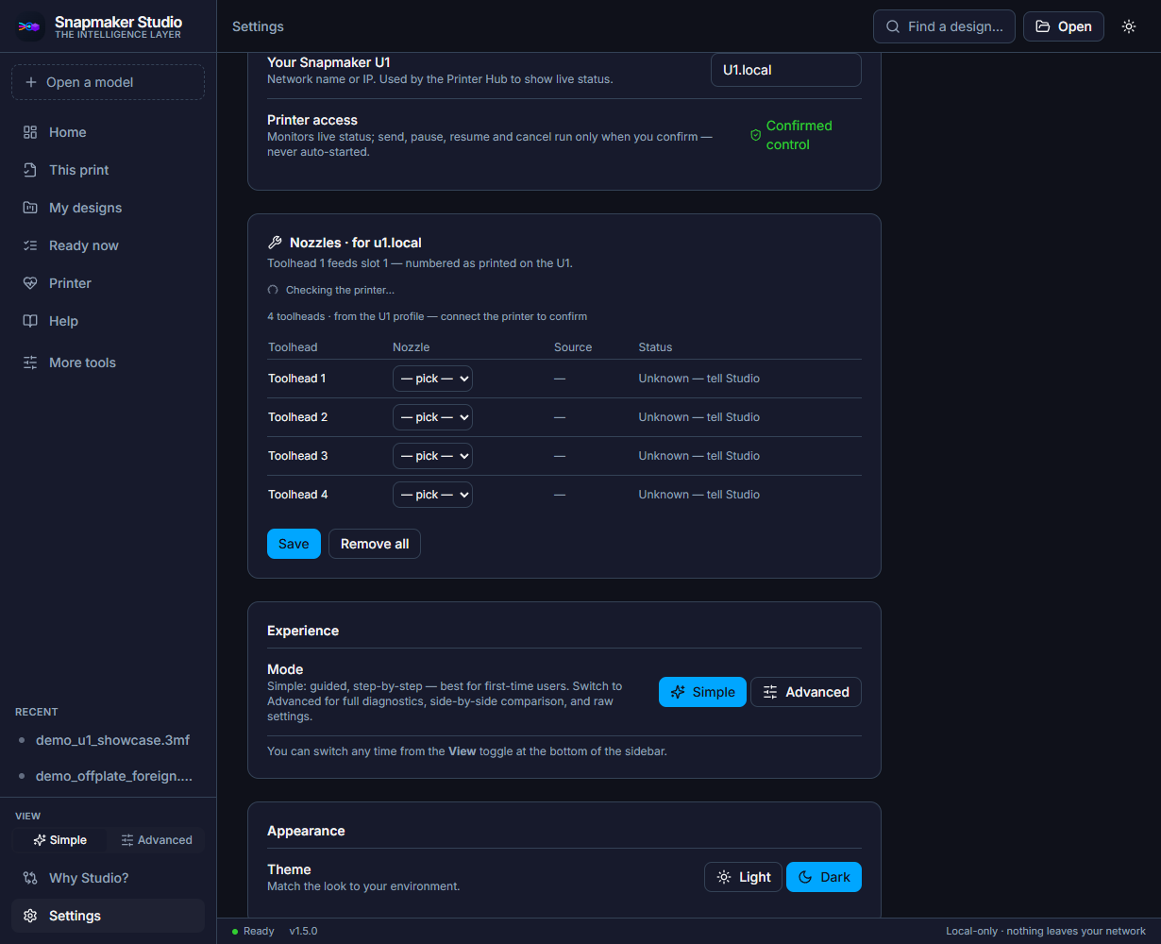The image size is (1161, 944).
Task: Click the wrench icon beside the Nozzles heading
Action: click(275, 243)
